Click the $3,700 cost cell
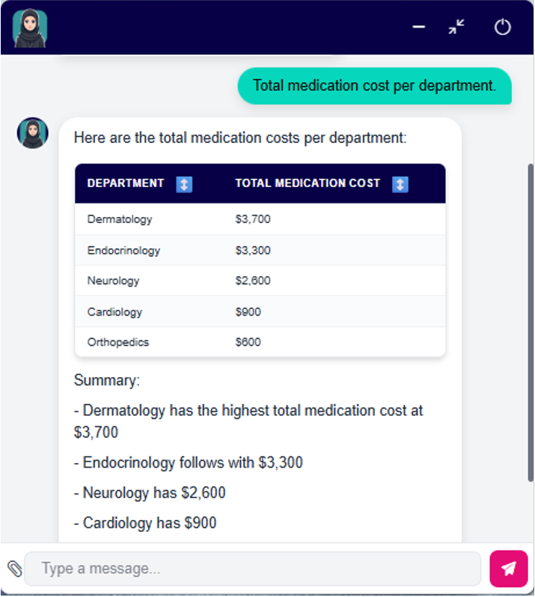 [253, 219]
